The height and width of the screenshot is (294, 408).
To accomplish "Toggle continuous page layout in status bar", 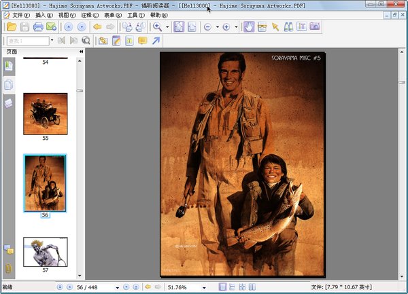I will (x=233, y=287).
